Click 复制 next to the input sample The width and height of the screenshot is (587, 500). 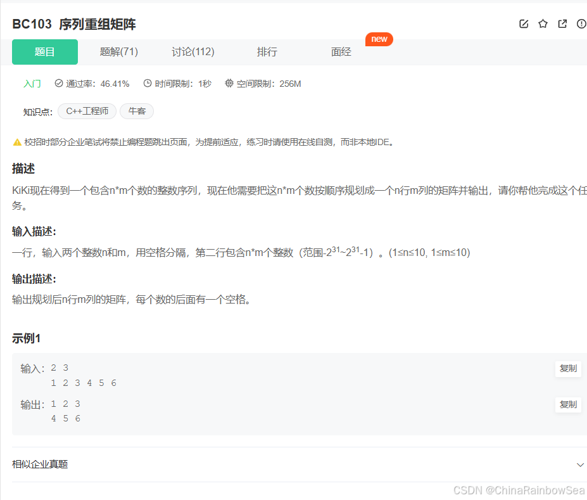pyautogui.click(x=567, y=369)
